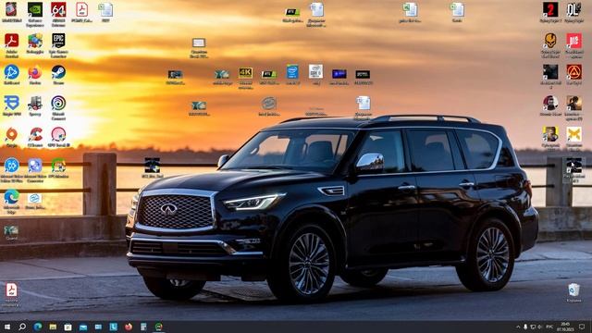This screenshot has height=333, width=592.
Task: Select the white Intel Core i9 badge icon
Action: [x=315, y=74]
